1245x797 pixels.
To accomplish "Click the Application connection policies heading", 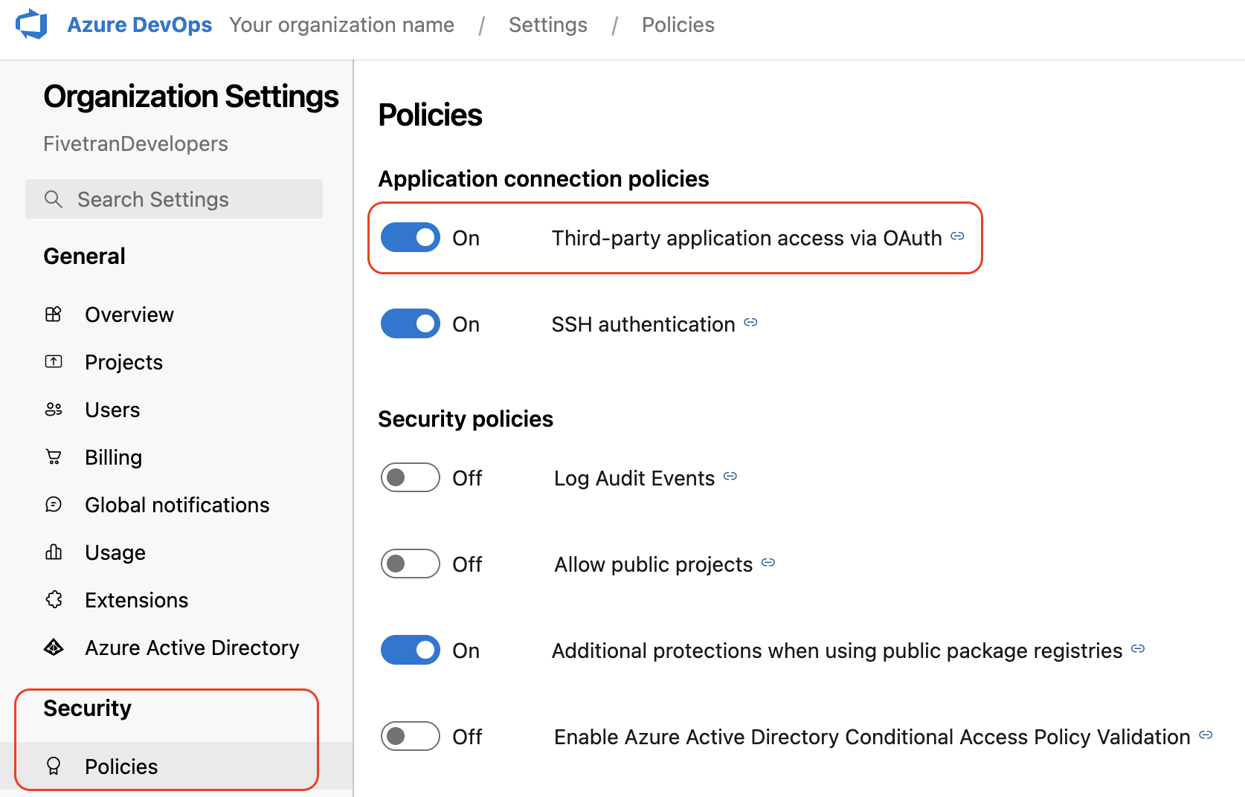I will click(544, 178).
